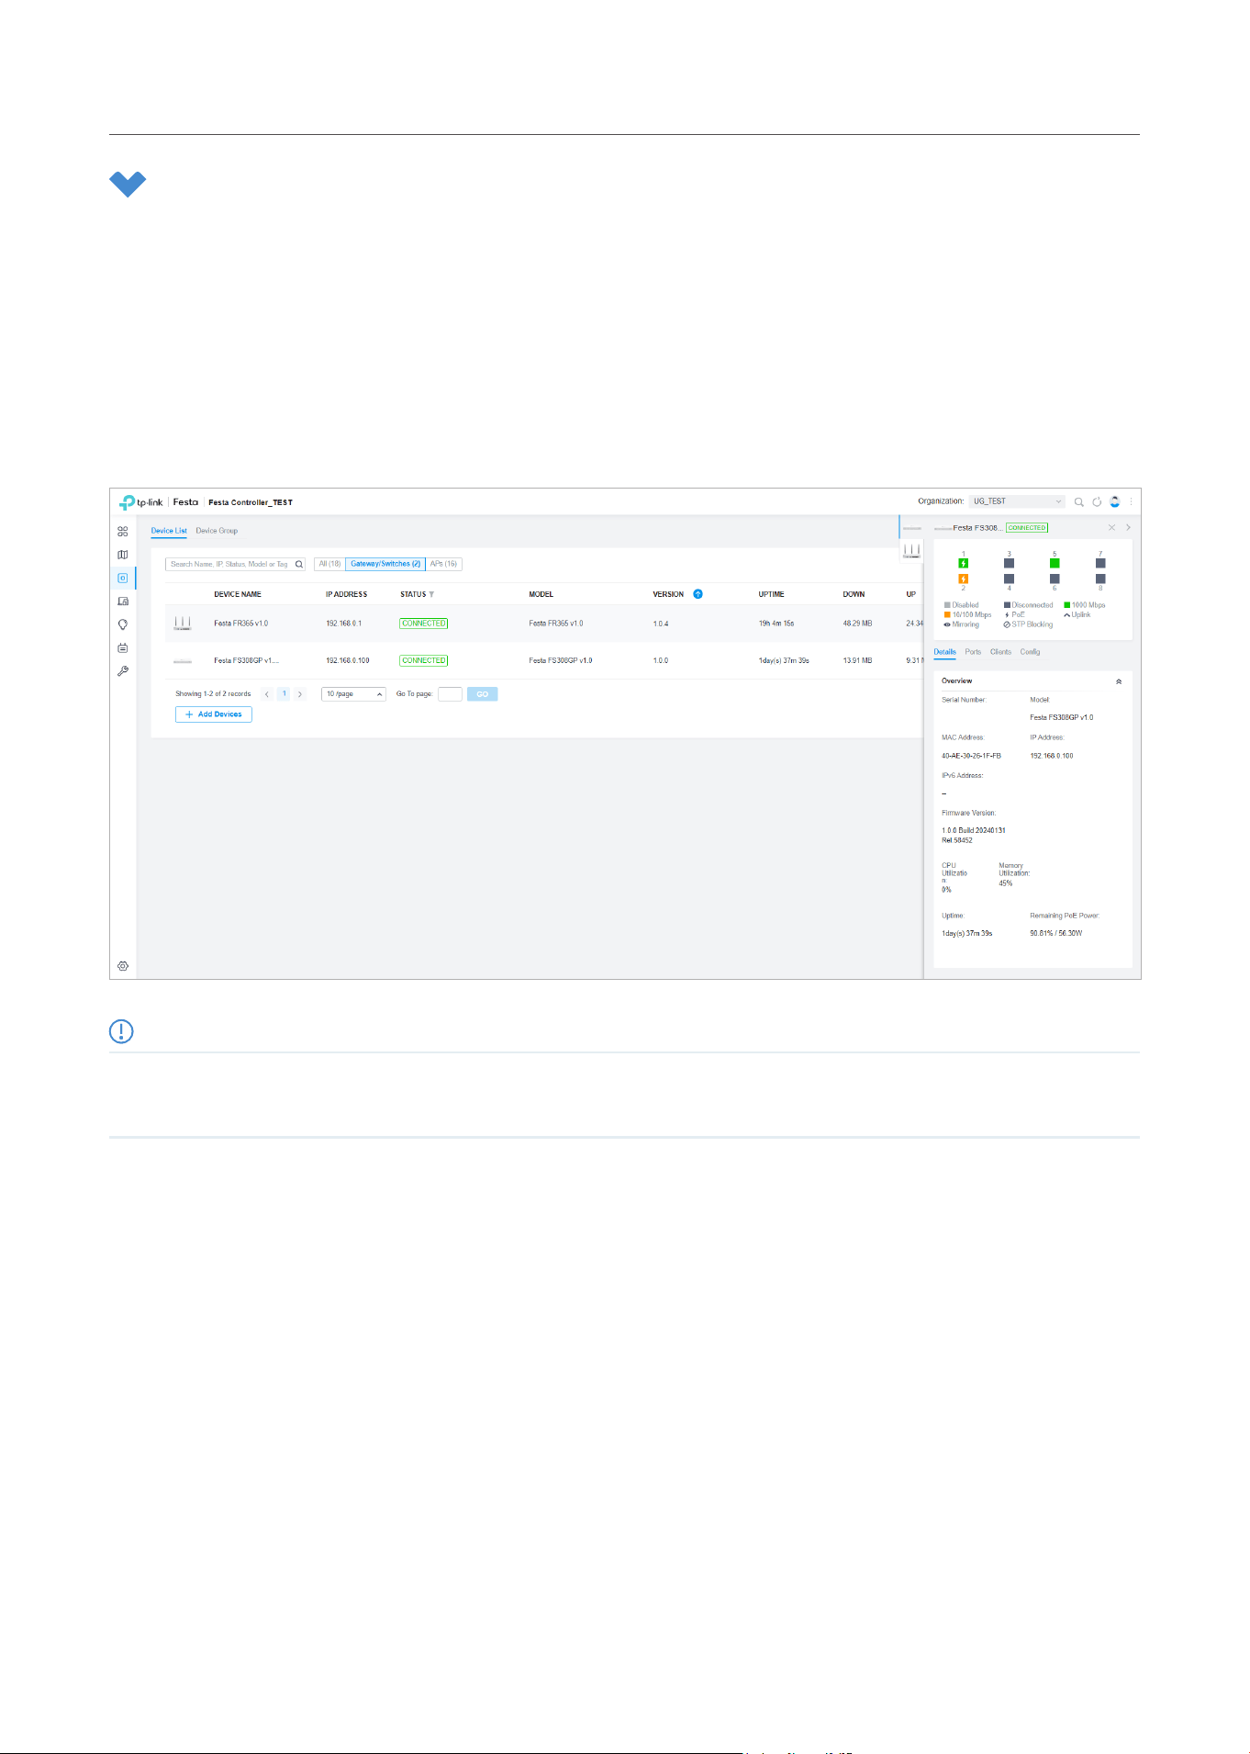This screenshot has width=1250, height=1754.
Task: Click the Festa FR365 router icon in table
Action: point(183,624)
